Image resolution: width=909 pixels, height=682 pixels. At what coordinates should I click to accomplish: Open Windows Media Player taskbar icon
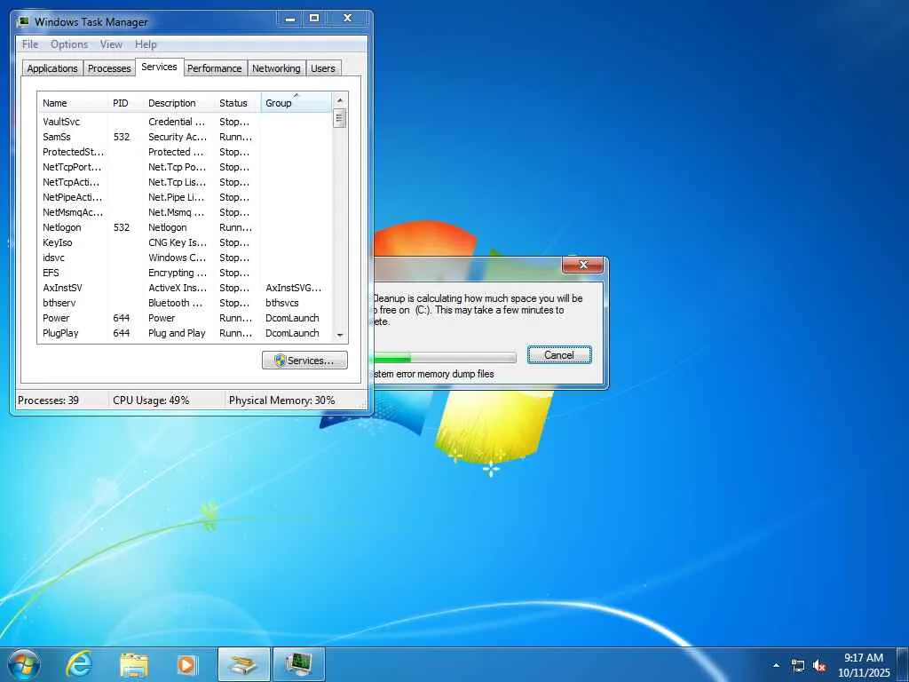point(186,664)
